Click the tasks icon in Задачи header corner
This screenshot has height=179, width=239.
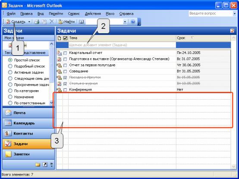point(232,31)
